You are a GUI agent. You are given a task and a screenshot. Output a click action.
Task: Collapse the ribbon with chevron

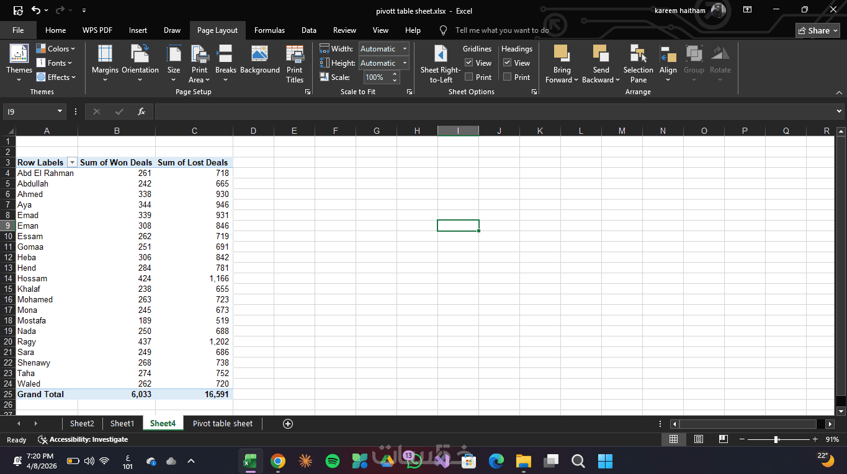840,92
